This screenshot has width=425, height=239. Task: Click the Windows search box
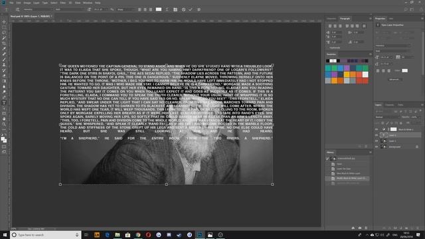pos(45,234)
